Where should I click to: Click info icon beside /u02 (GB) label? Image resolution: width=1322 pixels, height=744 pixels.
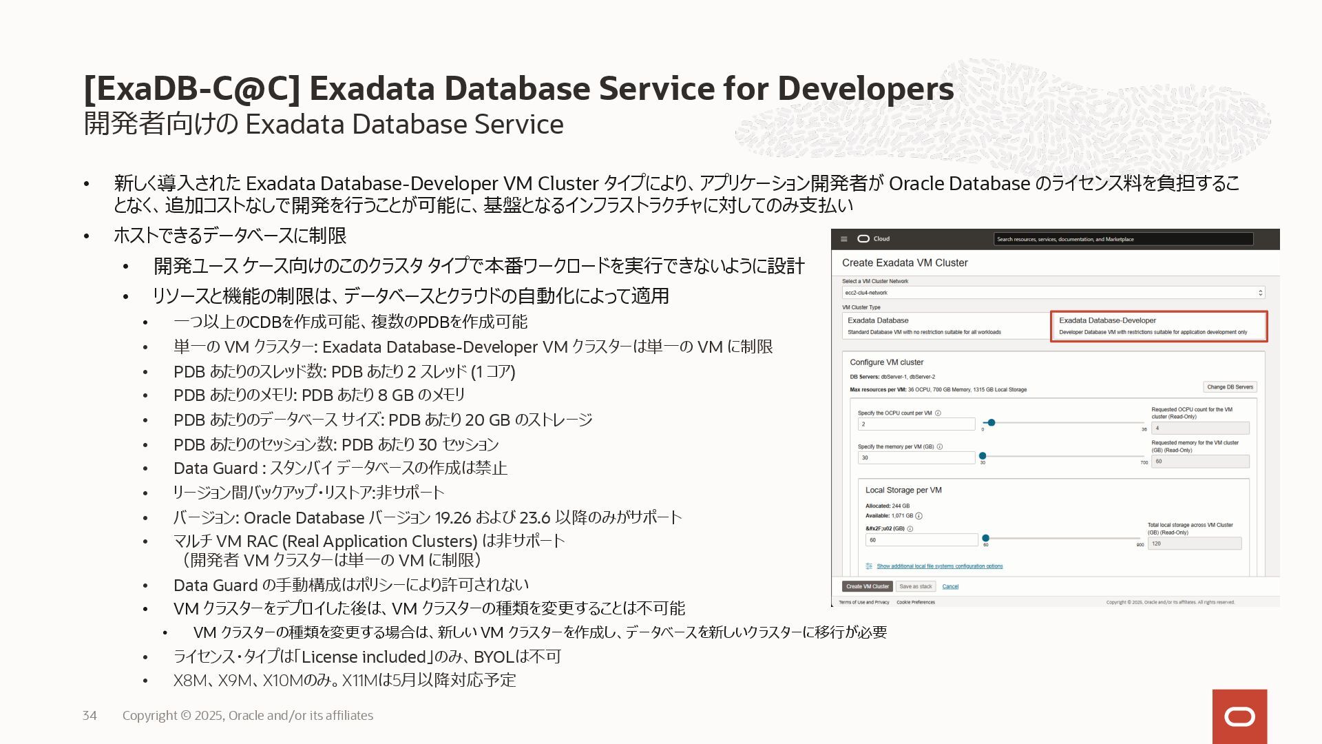click(910, 529)
